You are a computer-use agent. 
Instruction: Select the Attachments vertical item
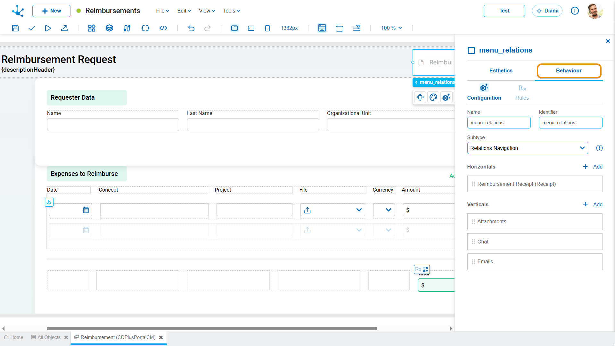coord(535,222)
